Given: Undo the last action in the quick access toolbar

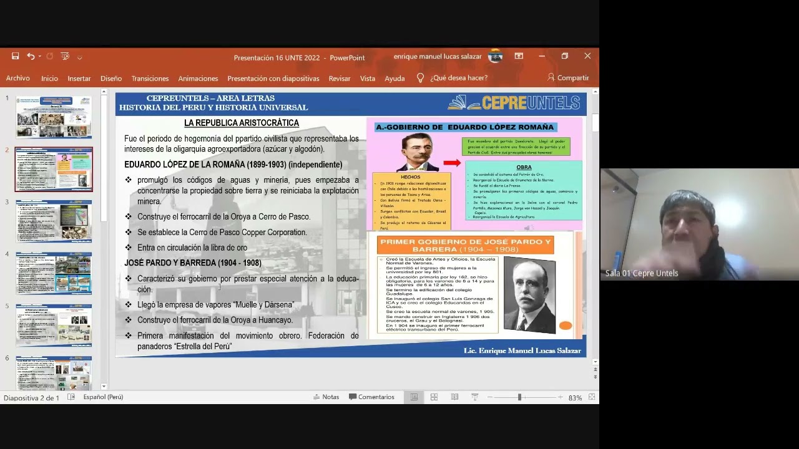Looking at the screenshot, I should click(30, 56).
